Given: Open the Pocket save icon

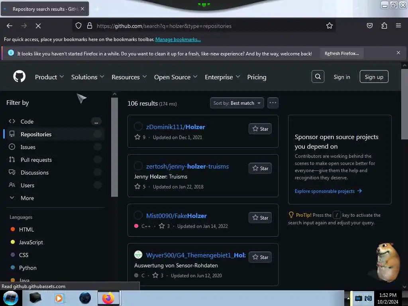Looking at the screenshot, I should pyautogui.click(x=369, y=25).
